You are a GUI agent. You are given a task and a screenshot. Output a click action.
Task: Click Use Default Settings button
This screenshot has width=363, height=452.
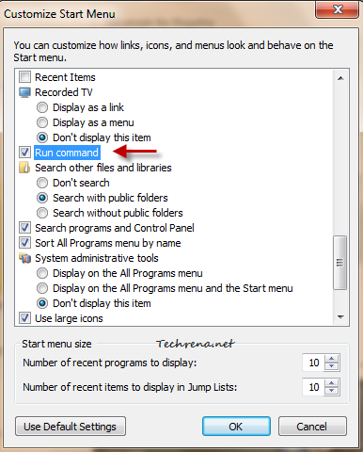pyautogui.click(x=71, y=427)
